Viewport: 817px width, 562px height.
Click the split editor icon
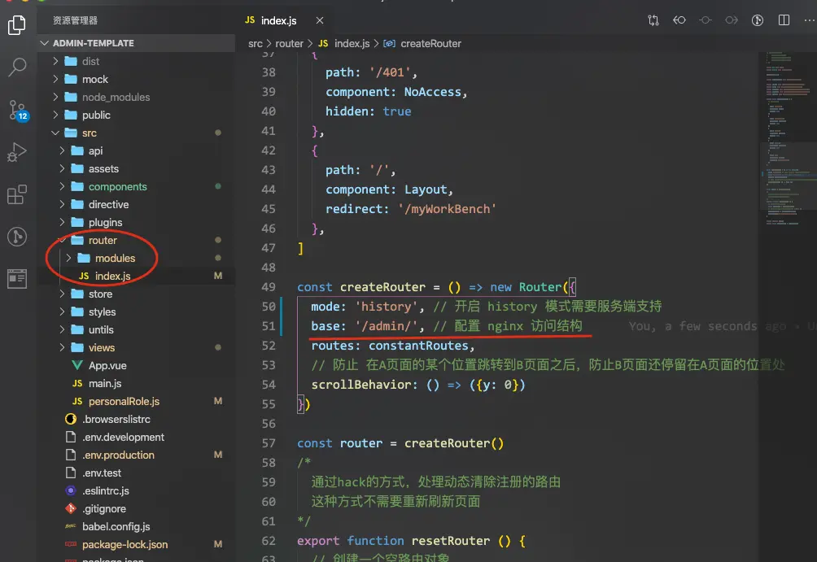tap(784, 20)
